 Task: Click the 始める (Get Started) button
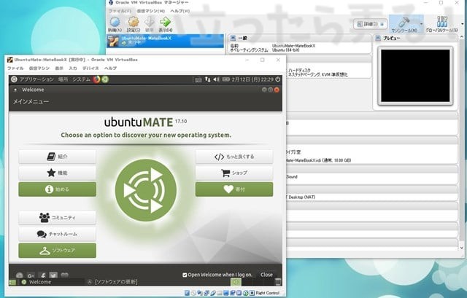click(x=57, y=189)
